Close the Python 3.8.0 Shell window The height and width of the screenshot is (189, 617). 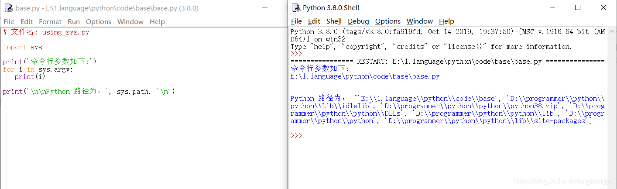coord(603,7)
